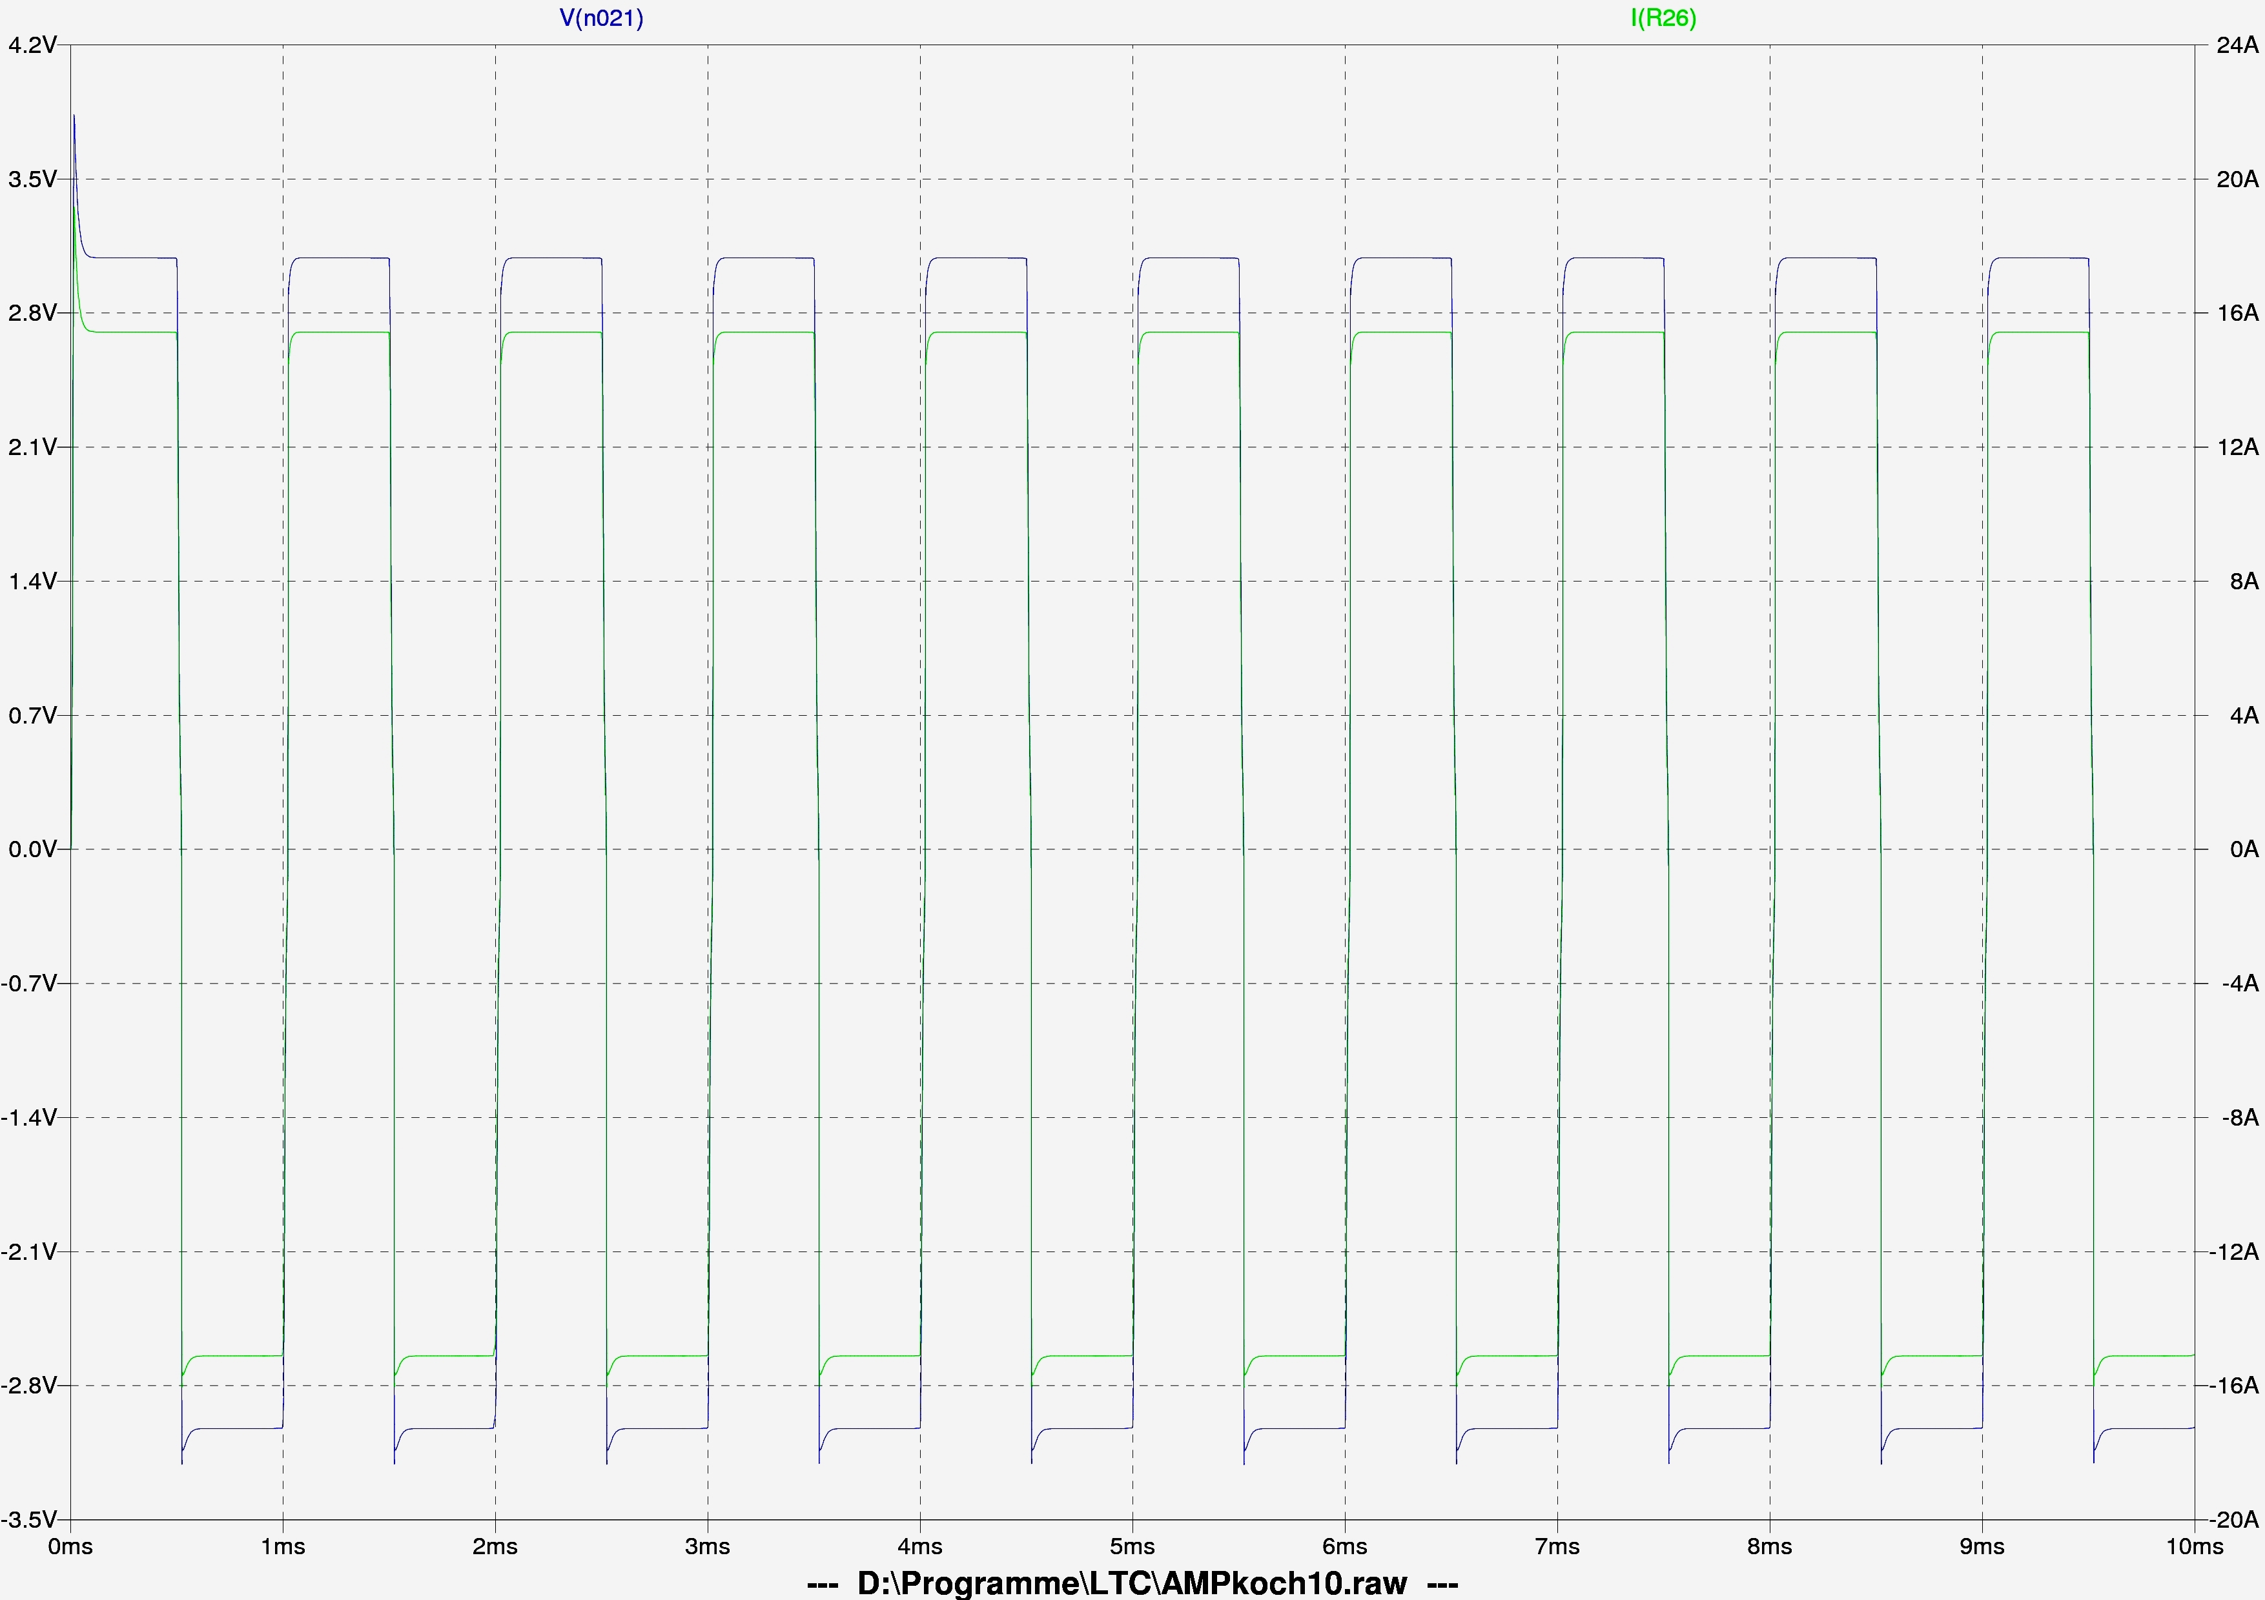Click the 12A right axis tick label
2265x1600 pixels.
[2237, 447]
